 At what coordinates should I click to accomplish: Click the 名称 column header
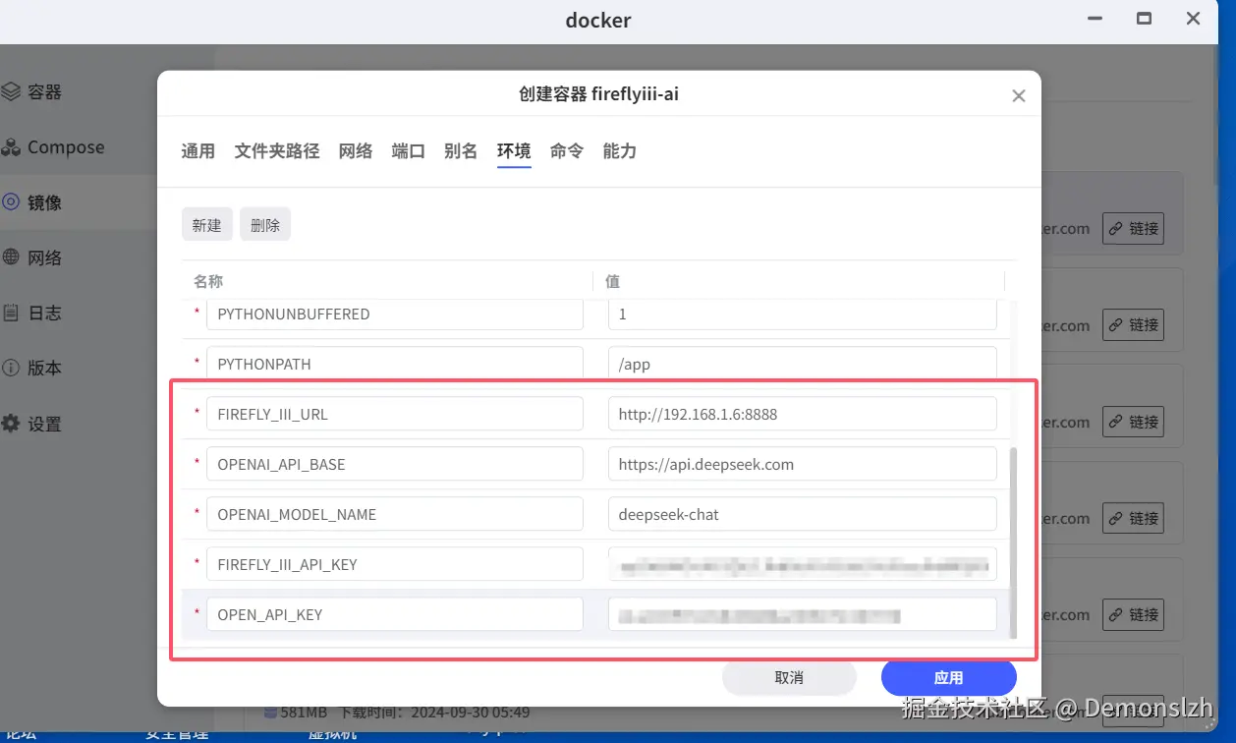pyautogui.click(x=208, y=281)
